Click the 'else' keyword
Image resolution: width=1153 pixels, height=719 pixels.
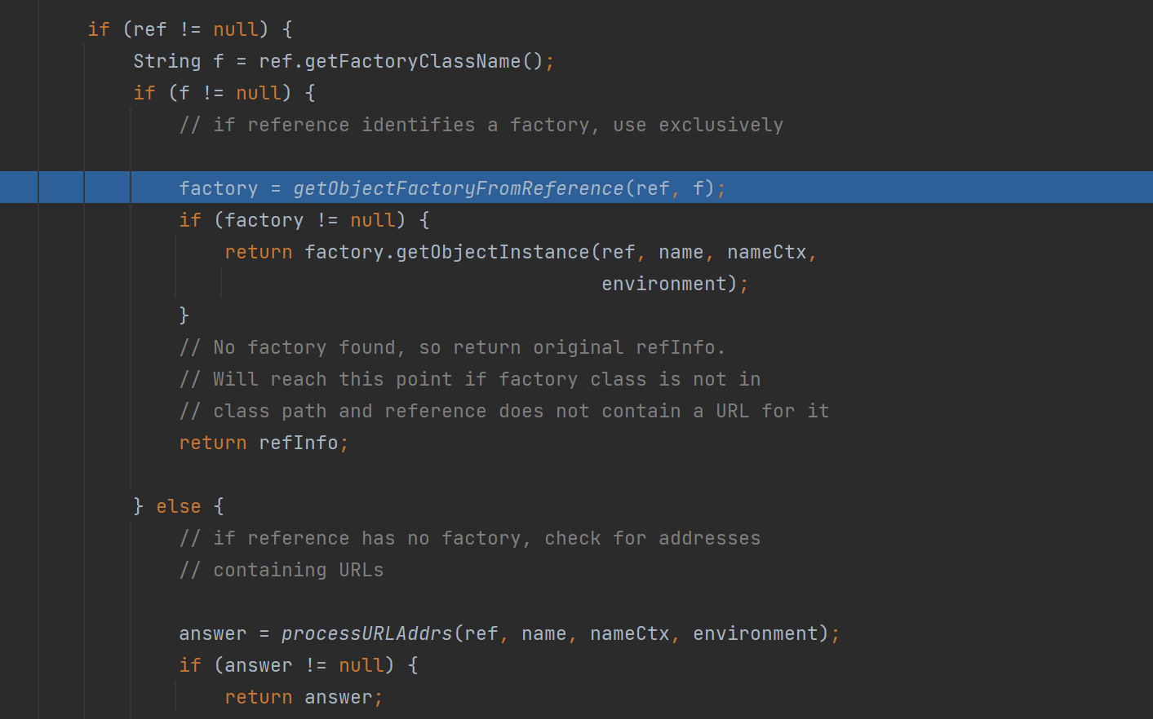(178, 506)
